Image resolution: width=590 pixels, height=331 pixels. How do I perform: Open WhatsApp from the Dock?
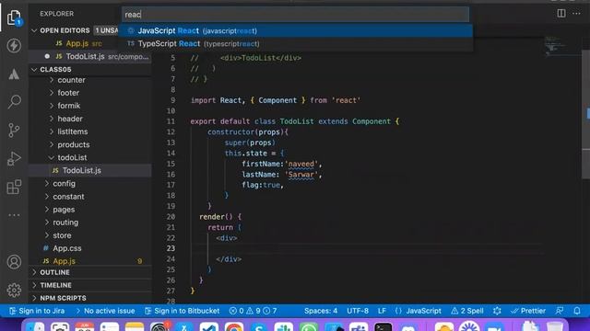point(309,327)
